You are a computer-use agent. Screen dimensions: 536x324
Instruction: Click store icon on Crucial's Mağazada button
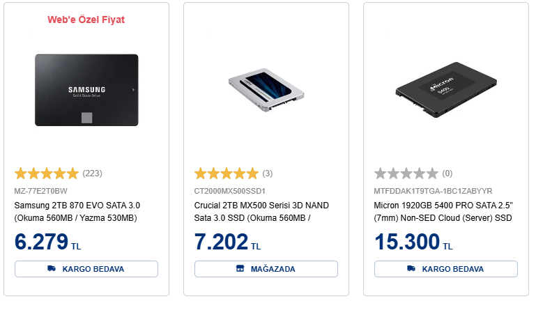[240, 269]
